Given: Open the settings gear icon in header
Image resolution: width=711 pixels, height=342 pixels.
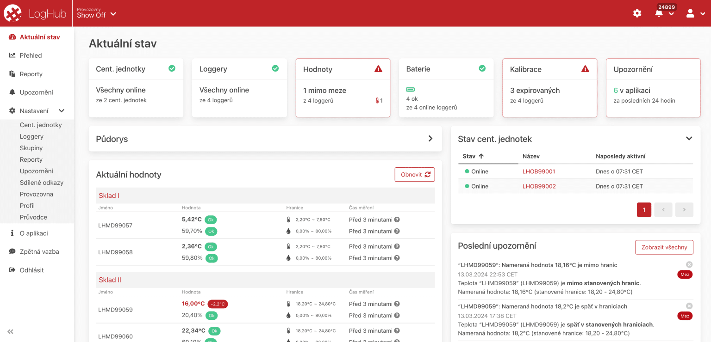Looking at the screenshot, I should 637,13.
